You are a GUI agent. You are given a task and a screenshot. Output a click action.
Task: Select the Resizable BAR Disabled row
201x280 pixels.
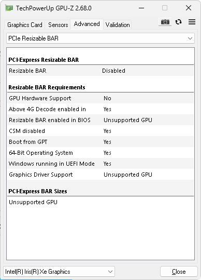pyautogui.click(x=101, y=71)
